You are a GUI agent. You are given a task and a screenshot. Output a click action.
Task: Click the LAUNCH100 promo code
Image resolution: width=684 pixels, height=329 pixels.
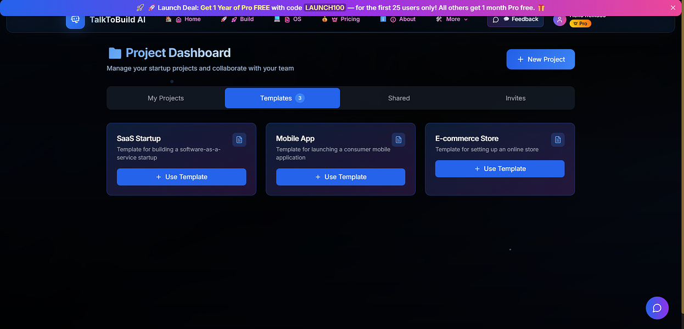325,8
